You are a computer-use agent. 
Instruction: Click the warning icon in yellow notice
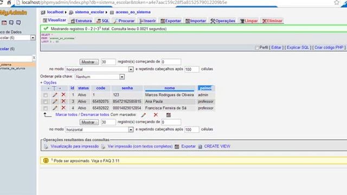click(x=46, y=160)
